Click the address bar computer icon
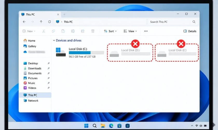The width and height of the screenshot is (218, 130). 58,22
